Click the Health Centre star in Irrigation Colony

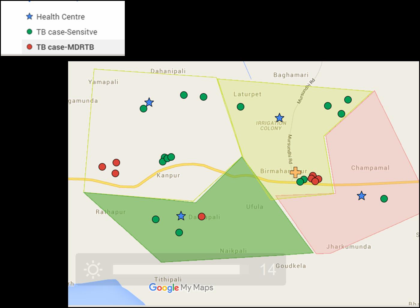[280, 118]
